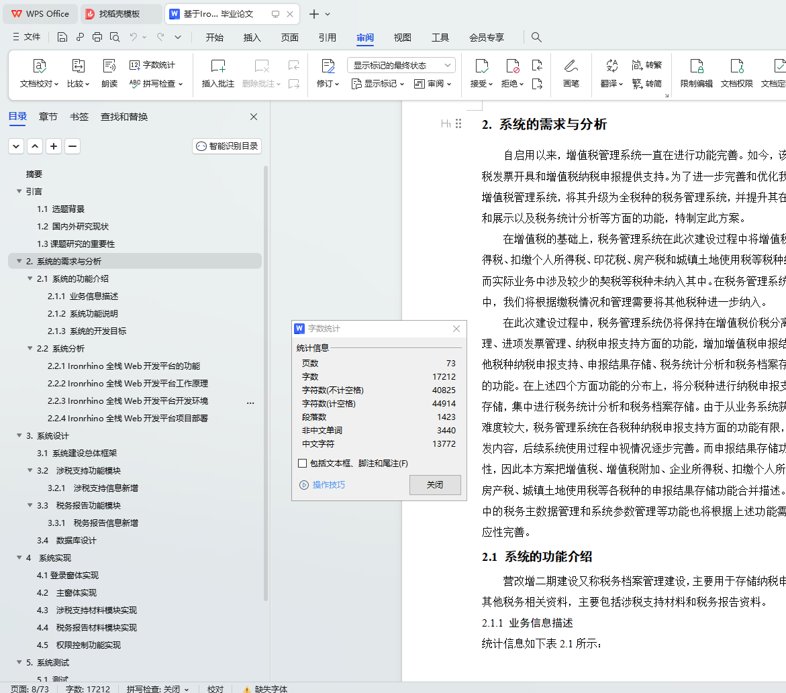Select the 画笔 pen tool
Image resolution: width=786 pixels, height=693 pixels.
[571, 66]
